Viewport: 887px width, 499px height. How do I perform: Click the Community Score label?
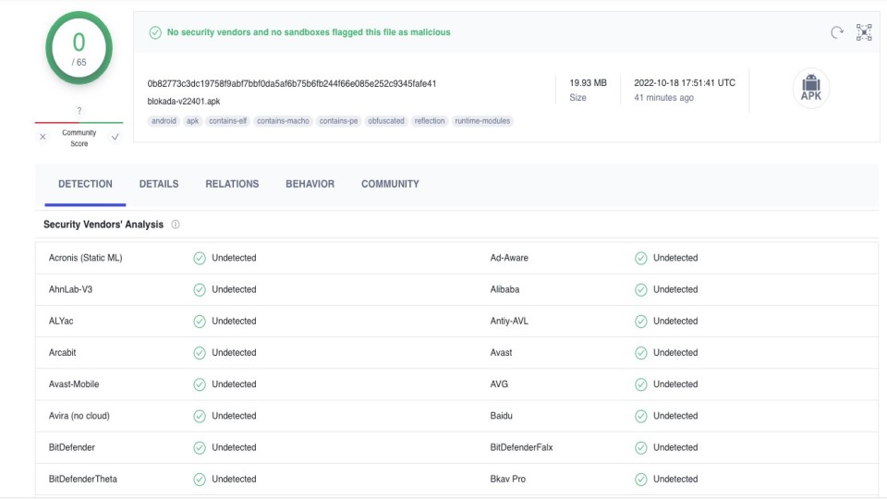[79, 138]
